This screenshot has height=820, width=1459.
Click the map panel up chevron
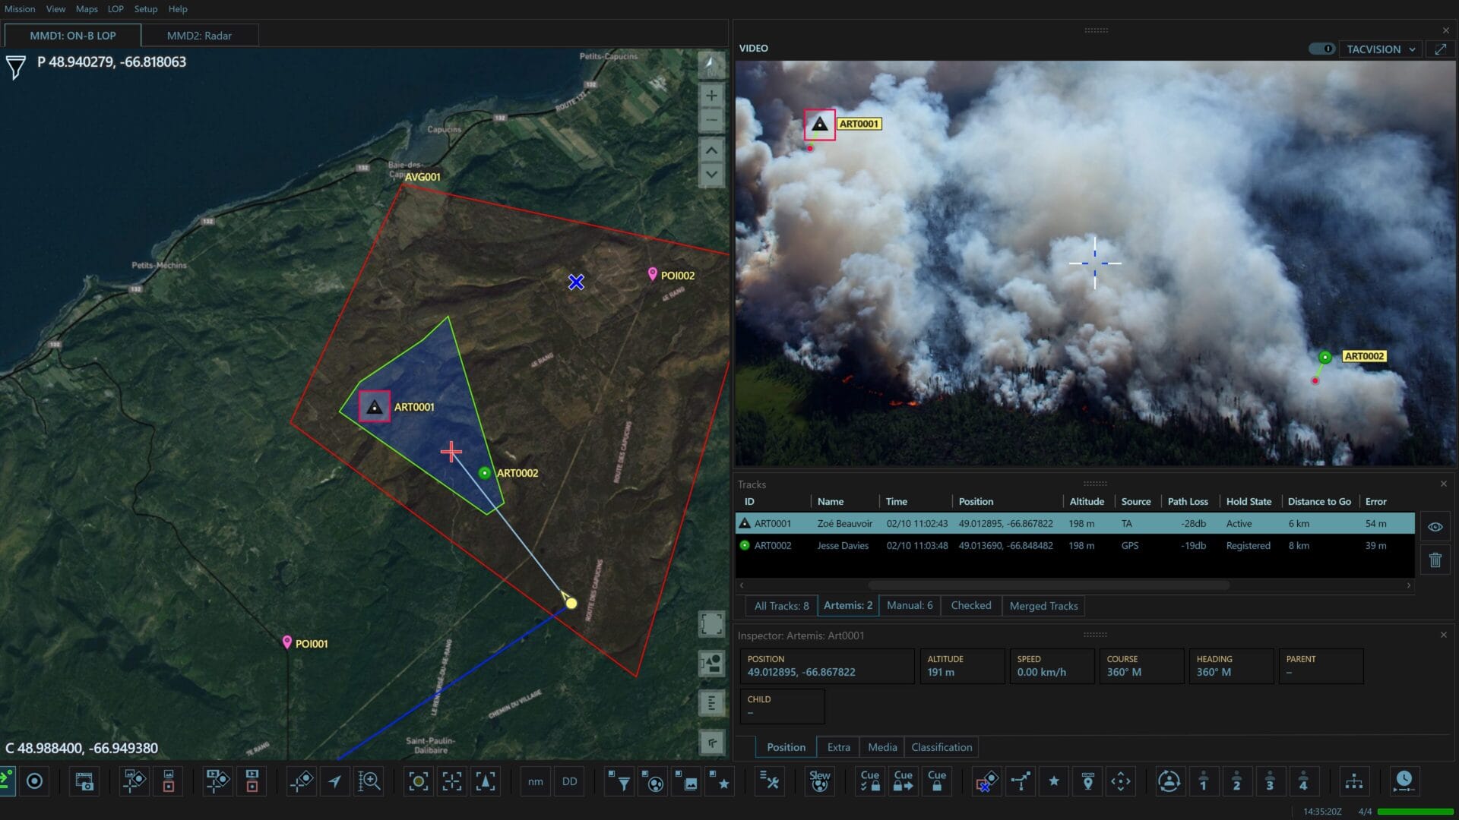[711, 150]
